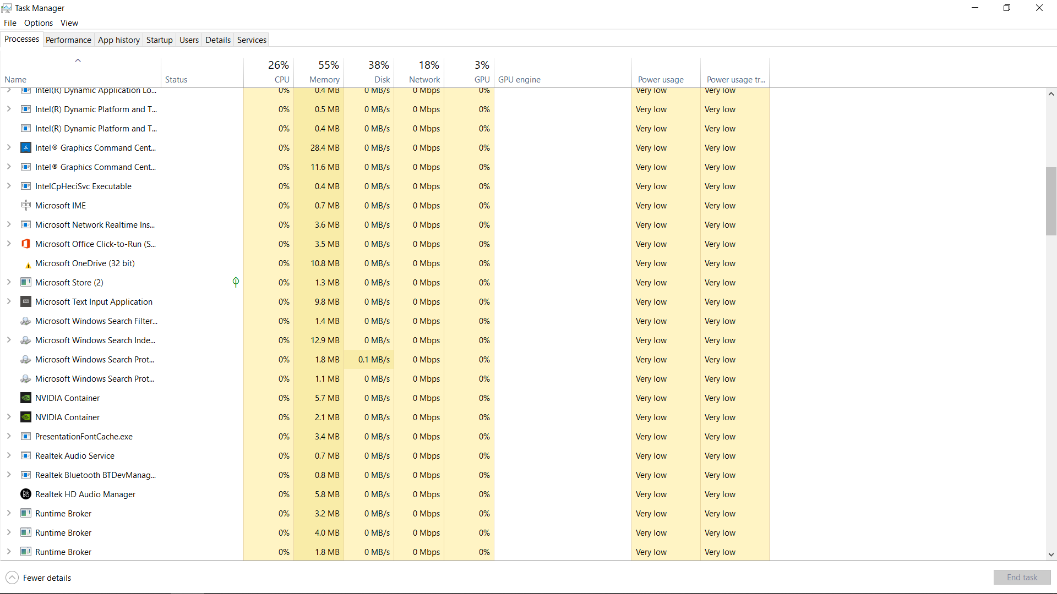Switch to the Performance tab

coord(68,40)
